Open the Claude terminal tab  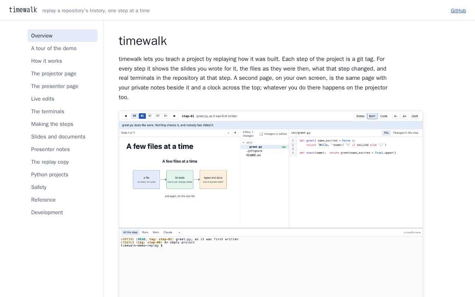(x=168, y=232)
